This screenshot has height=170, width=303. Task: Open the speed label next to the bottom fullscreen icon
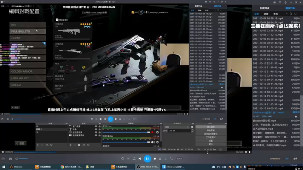[x=179, y=159]
